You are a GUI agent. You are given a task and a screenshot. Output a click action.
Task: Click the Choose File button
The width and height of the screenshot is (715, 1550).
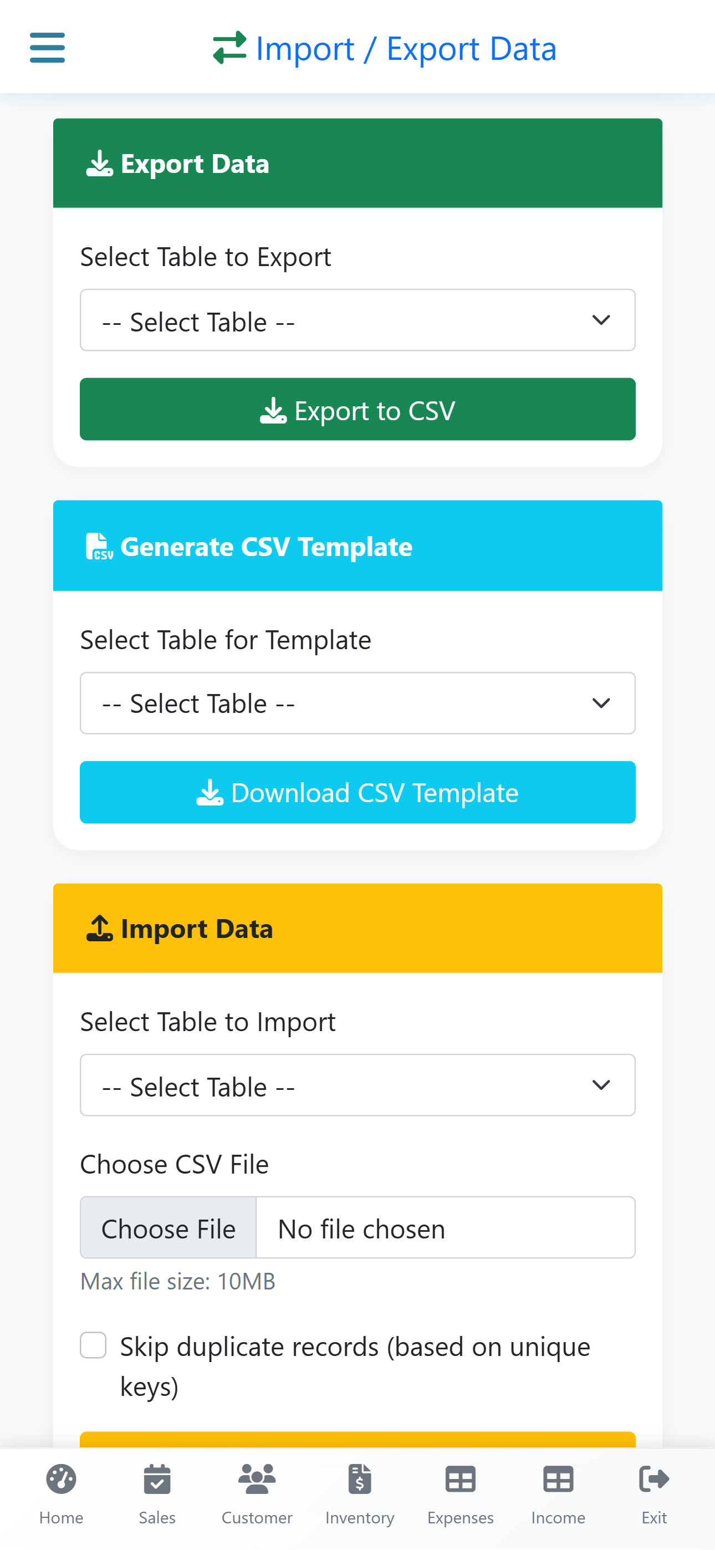point(168,1227)
